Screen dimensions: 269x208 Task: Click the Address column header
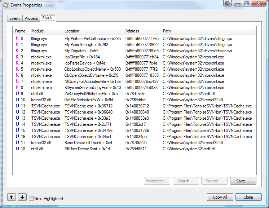pyautogui.click(x=142, y=31)
